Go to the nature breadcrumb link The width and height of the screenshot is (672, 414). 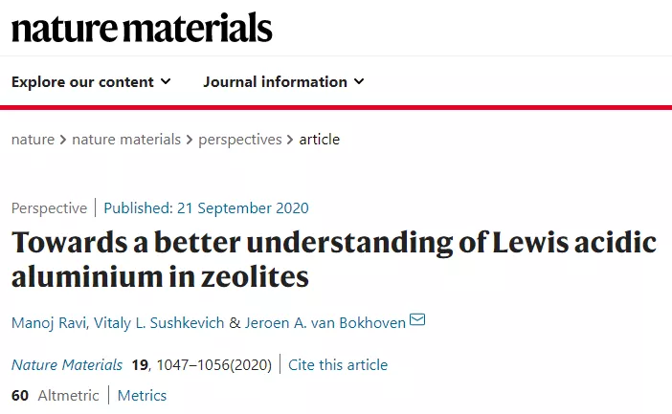[x=33, y=140]
